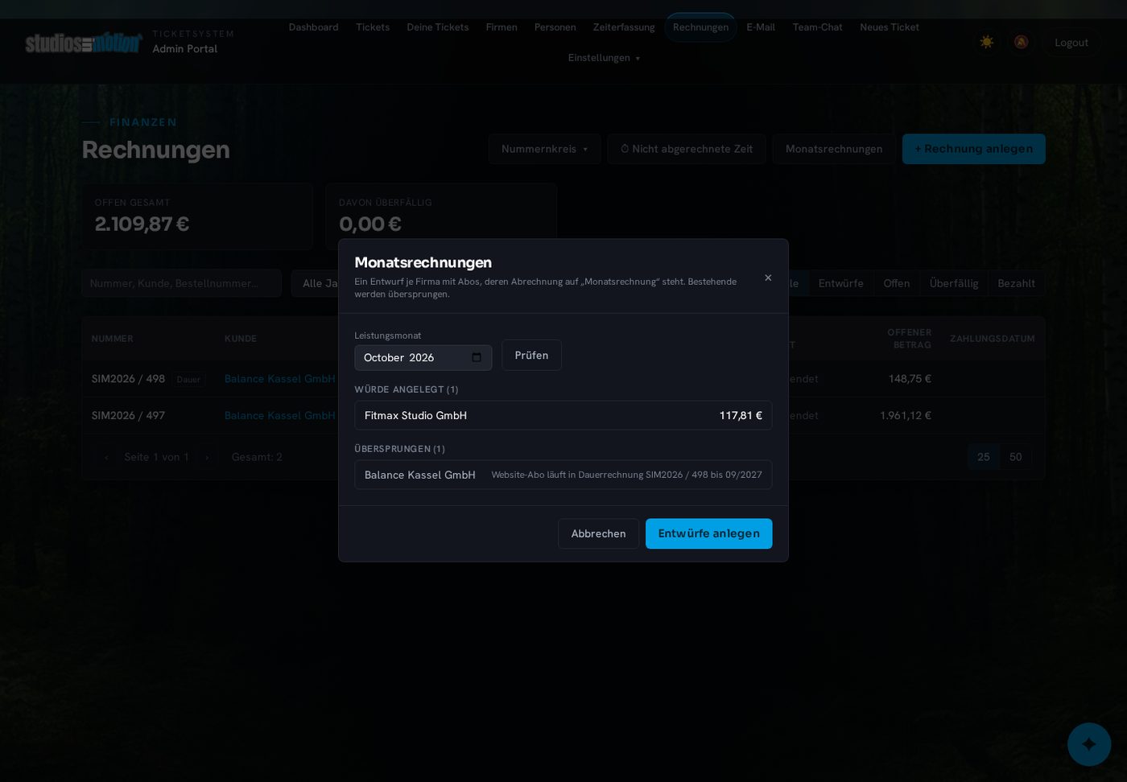Open the Nummernkreis dropdown
The width and height of the screenshot is (1127, 782).
545,149
